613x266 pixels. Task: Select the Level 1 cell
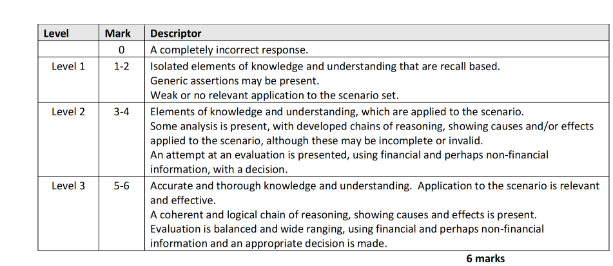point(68,66)
